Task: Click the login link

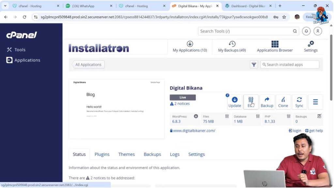Action: point(295,131)
